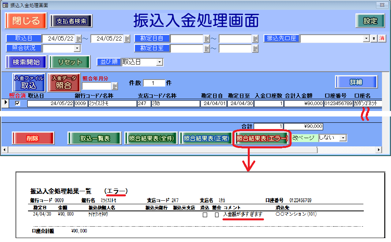The height and width of the screenshot is (242, 391).
Task: Tick the 整合 checkbox in error report
Action: click(216, 215)
